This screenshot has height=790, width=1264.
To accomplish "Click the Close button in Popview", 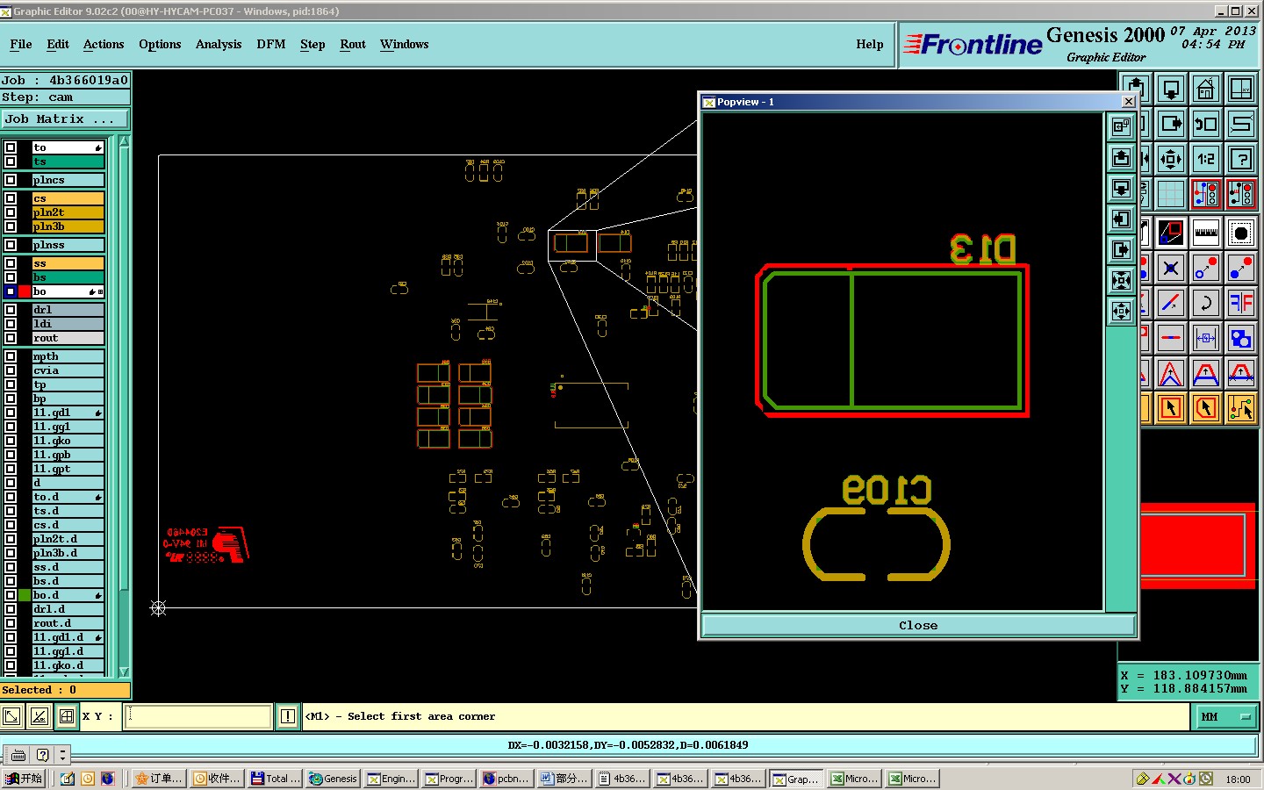I will pos(918,625).
